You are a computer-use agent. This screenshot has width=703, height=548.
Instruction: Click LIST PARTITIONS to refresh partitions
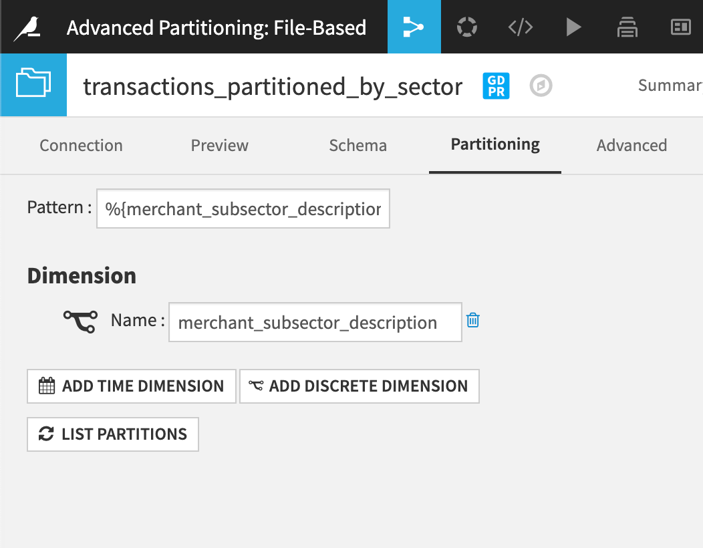112,434
